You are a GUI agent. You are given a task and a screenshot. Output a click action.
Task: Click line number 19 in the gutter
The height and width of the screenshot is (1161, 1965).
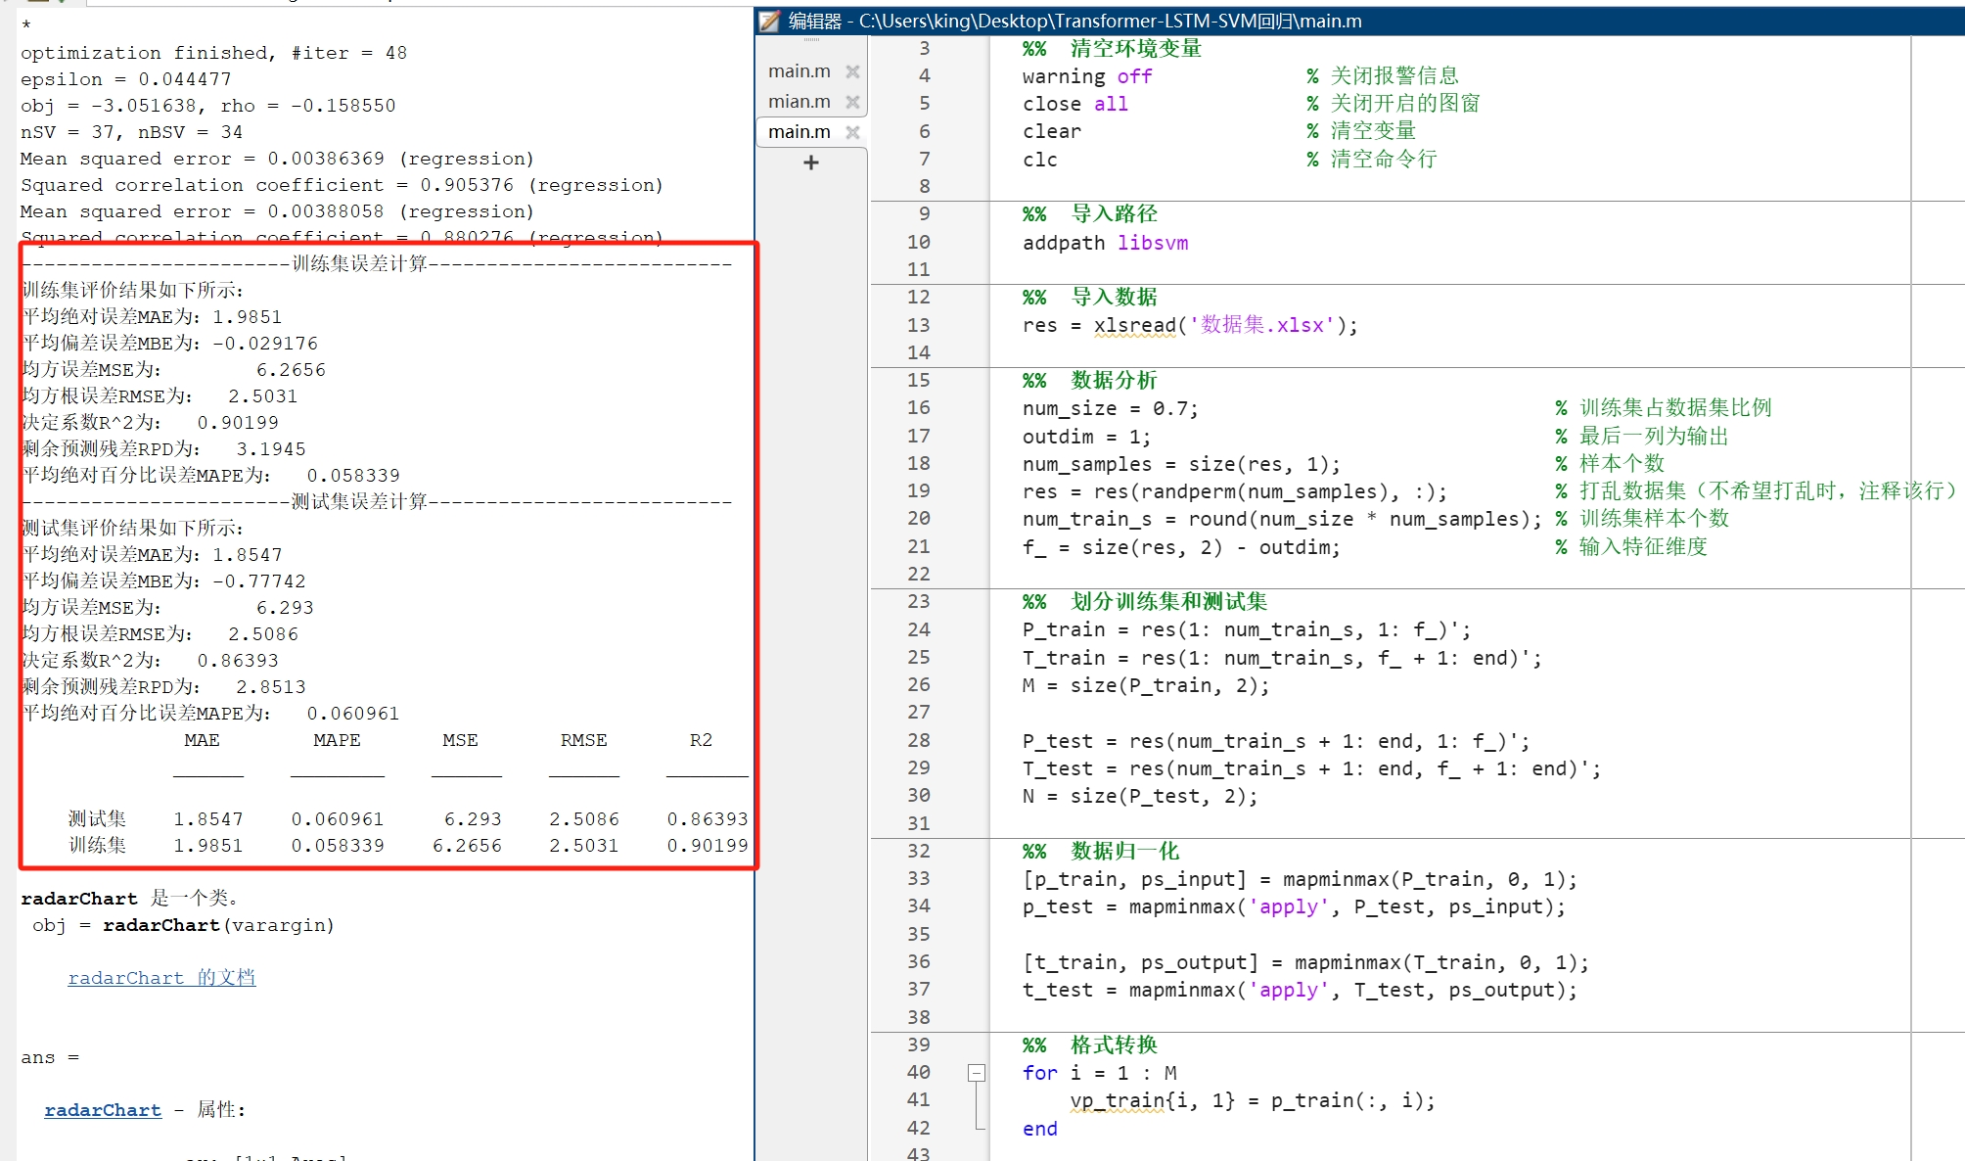918,491
